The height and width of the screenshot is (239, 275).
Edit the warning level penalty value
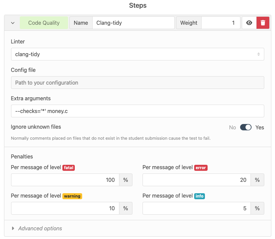[65, 208]
